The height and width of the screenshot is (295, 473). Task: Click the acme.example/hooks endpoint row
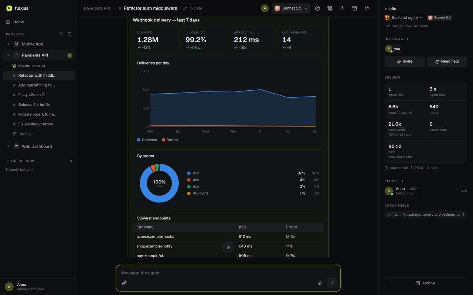(x=228, y=237)
